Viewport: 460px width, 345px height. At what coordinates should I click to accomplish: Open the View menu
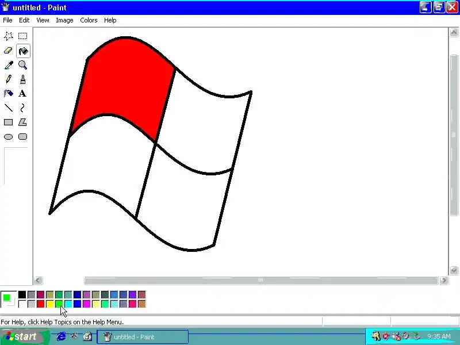click(x=43, y=20)
